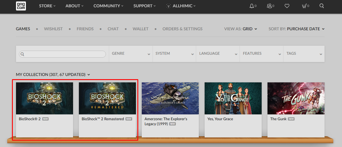Click the wishlist heart icon
The height and width of the screenshot is (147, 342).
[x=287, y=6]
